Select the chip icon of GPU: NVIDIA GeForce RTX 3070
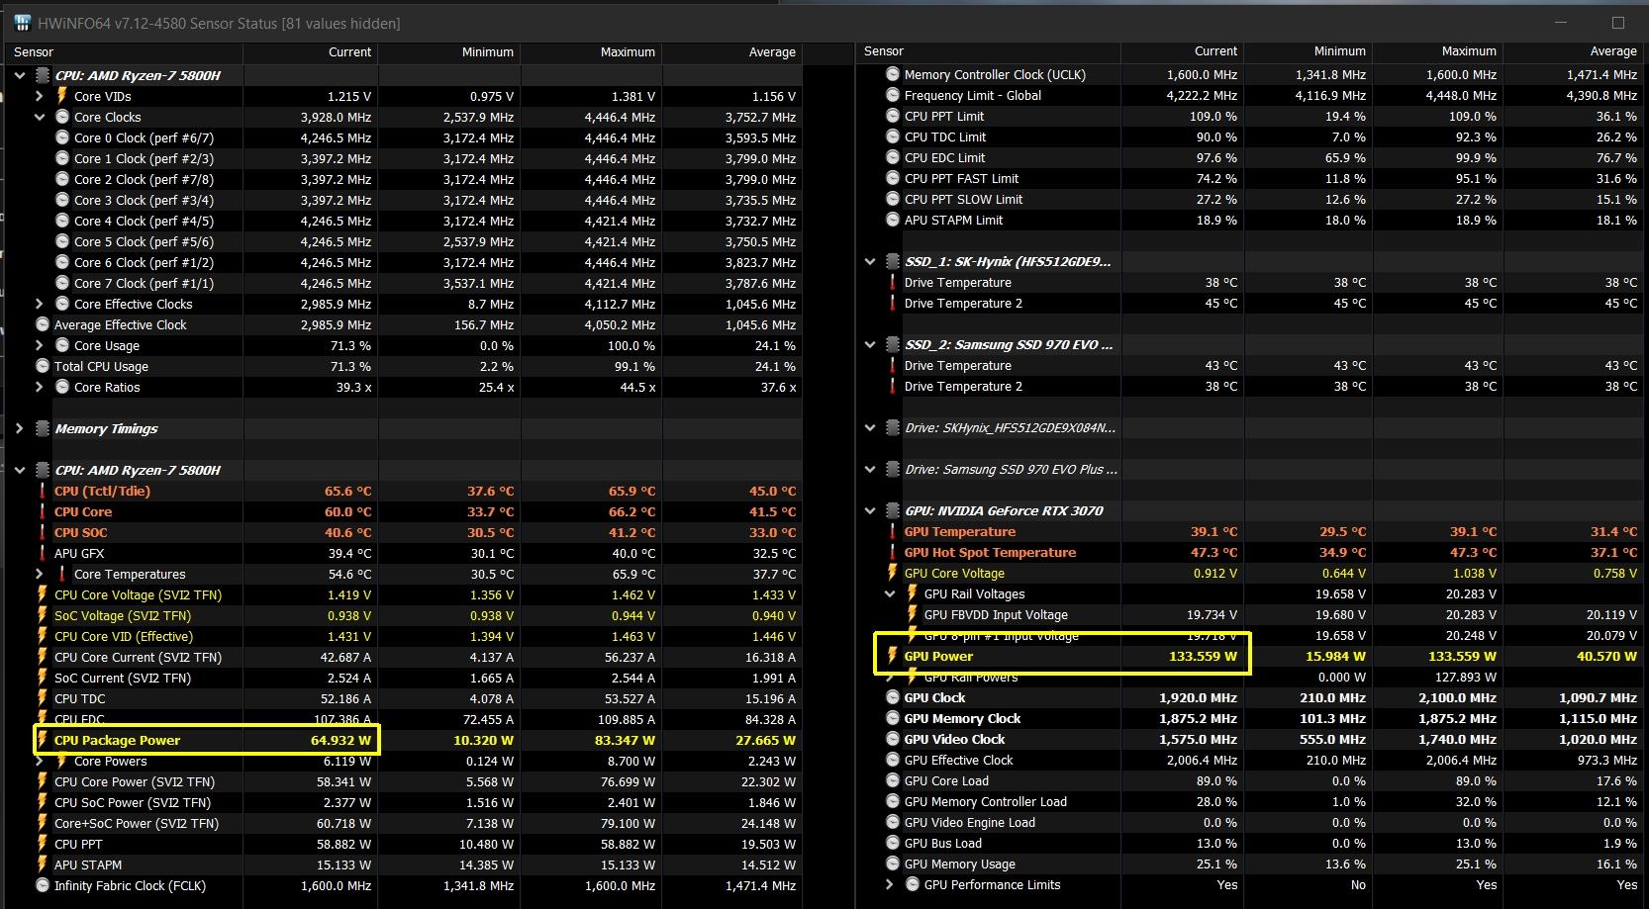 pyautogui.click(x=893, y=510)
